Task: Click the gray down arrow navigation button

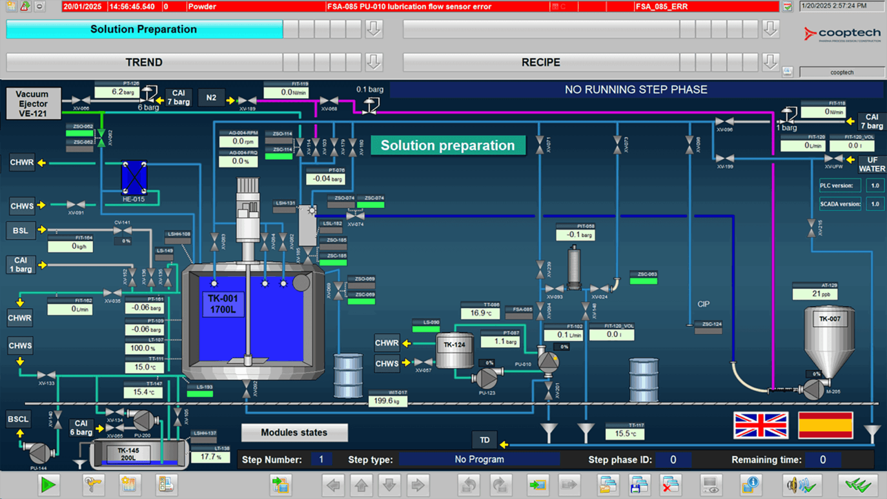Action: [390, 485]
